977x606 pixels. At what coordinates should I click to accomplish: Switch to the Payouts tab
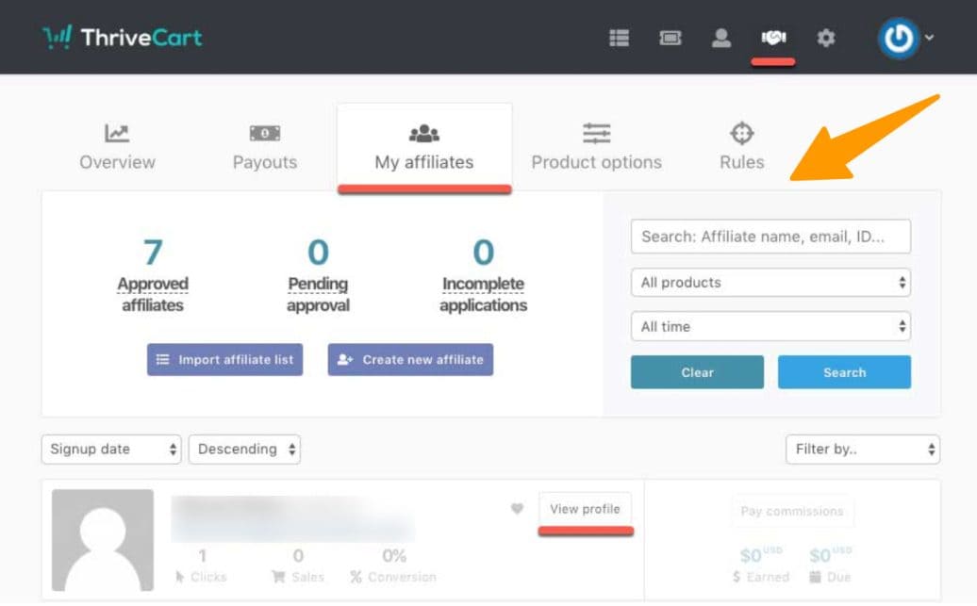[265, 148]
